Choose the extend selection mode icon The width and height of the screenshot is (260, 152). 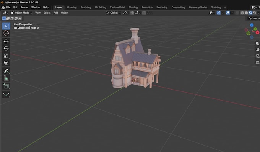pyautogui.click(x=8, y=18)
